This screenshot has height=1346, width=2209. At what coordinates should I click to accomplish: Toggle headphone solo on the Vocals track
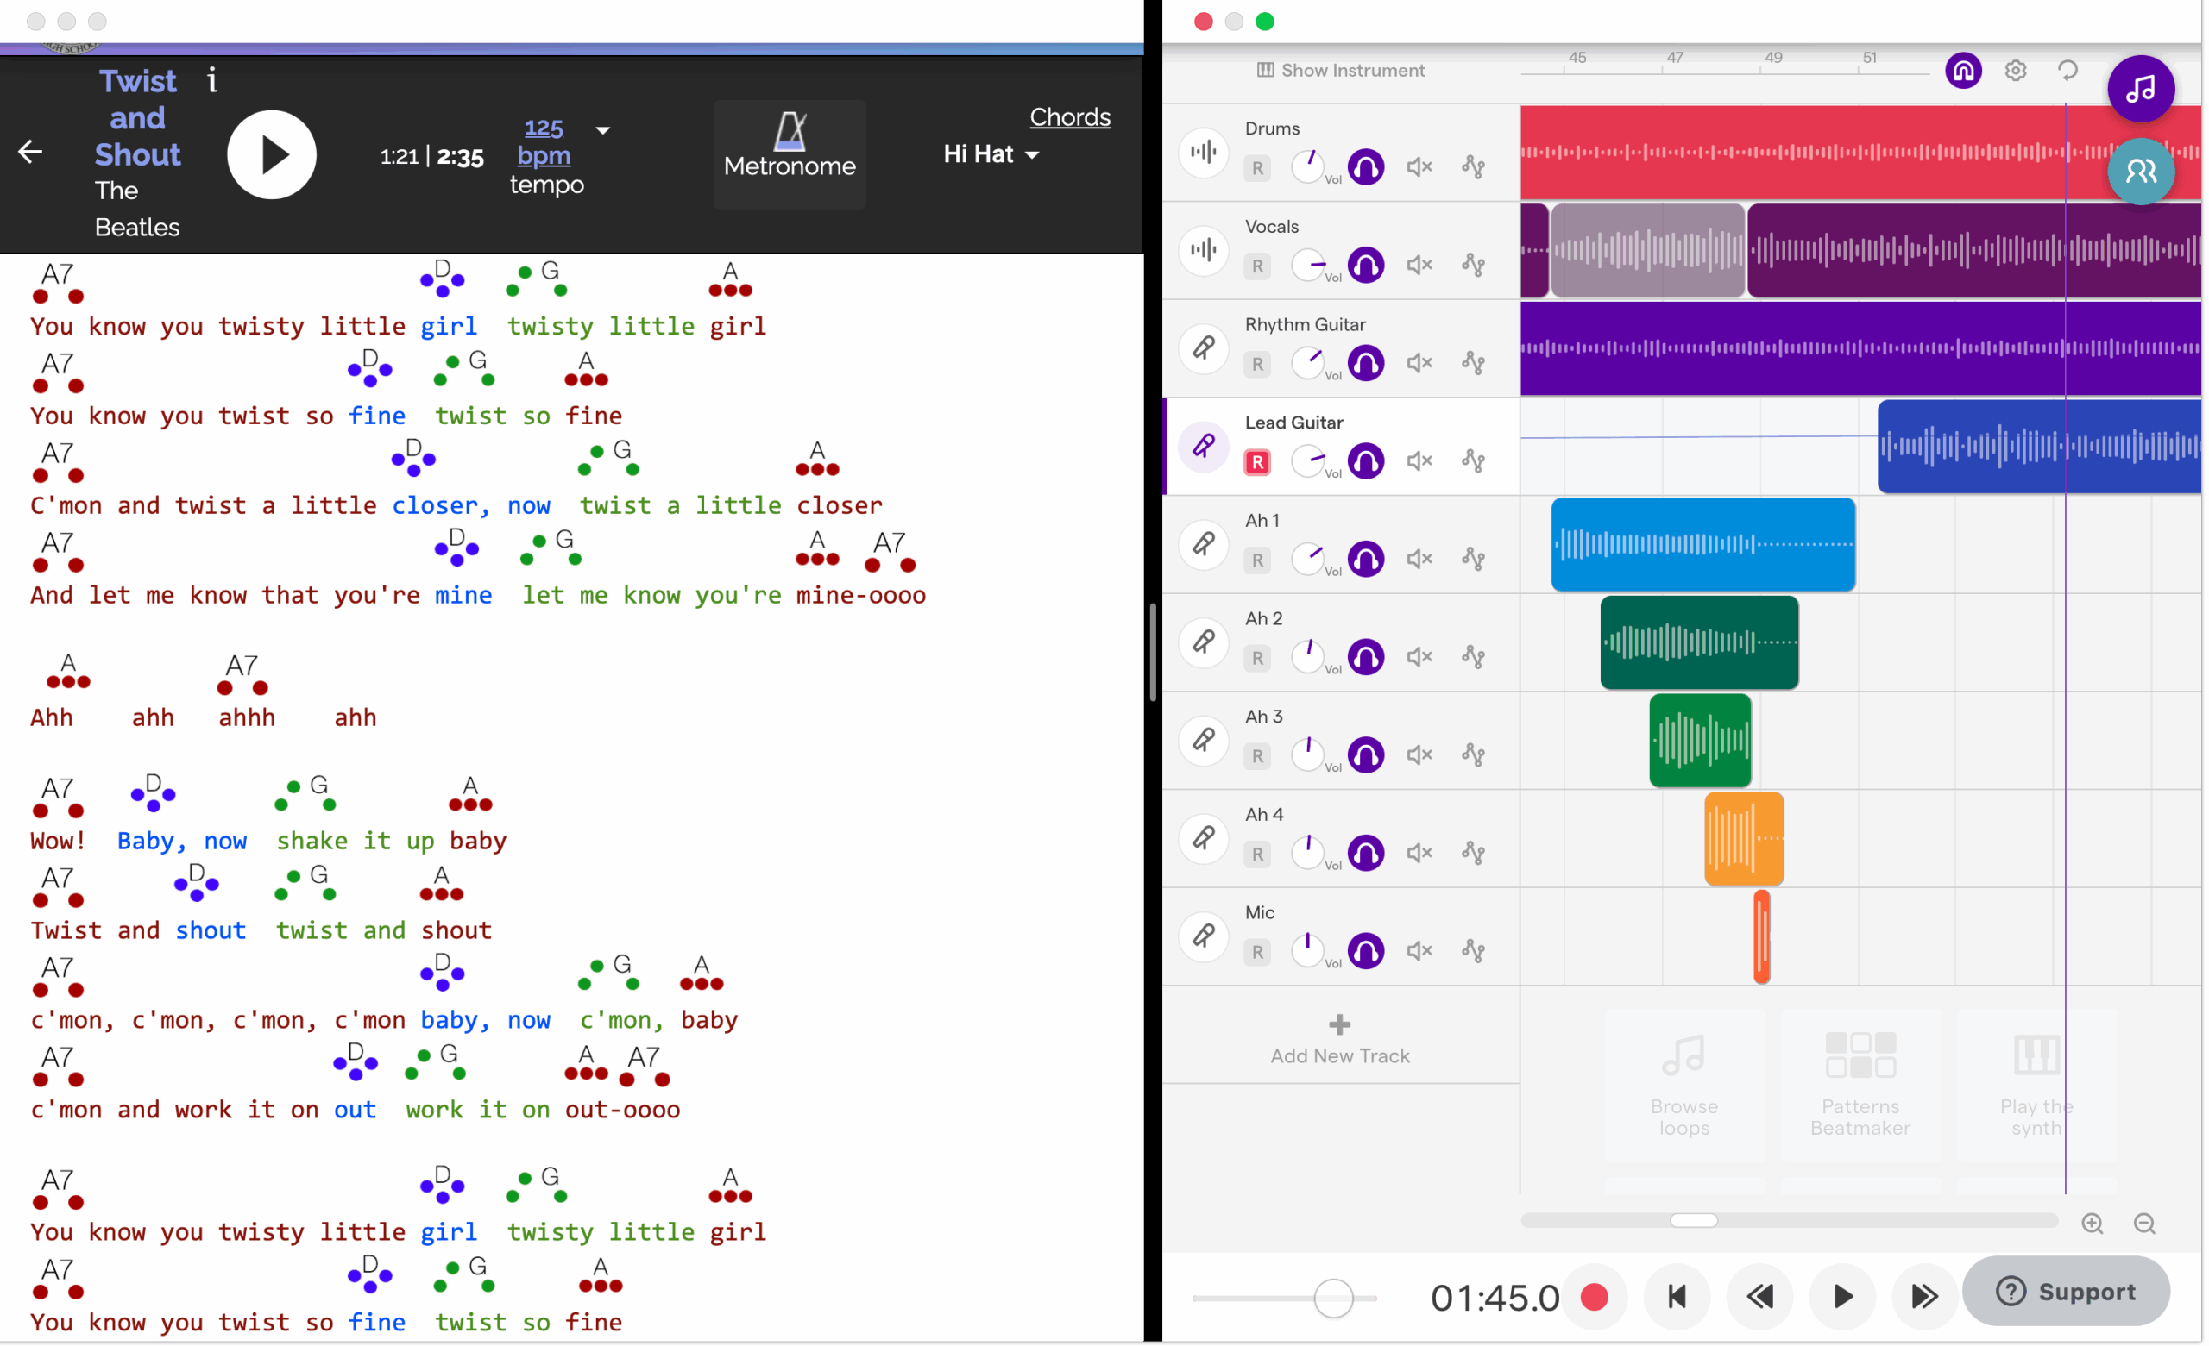1365,266
